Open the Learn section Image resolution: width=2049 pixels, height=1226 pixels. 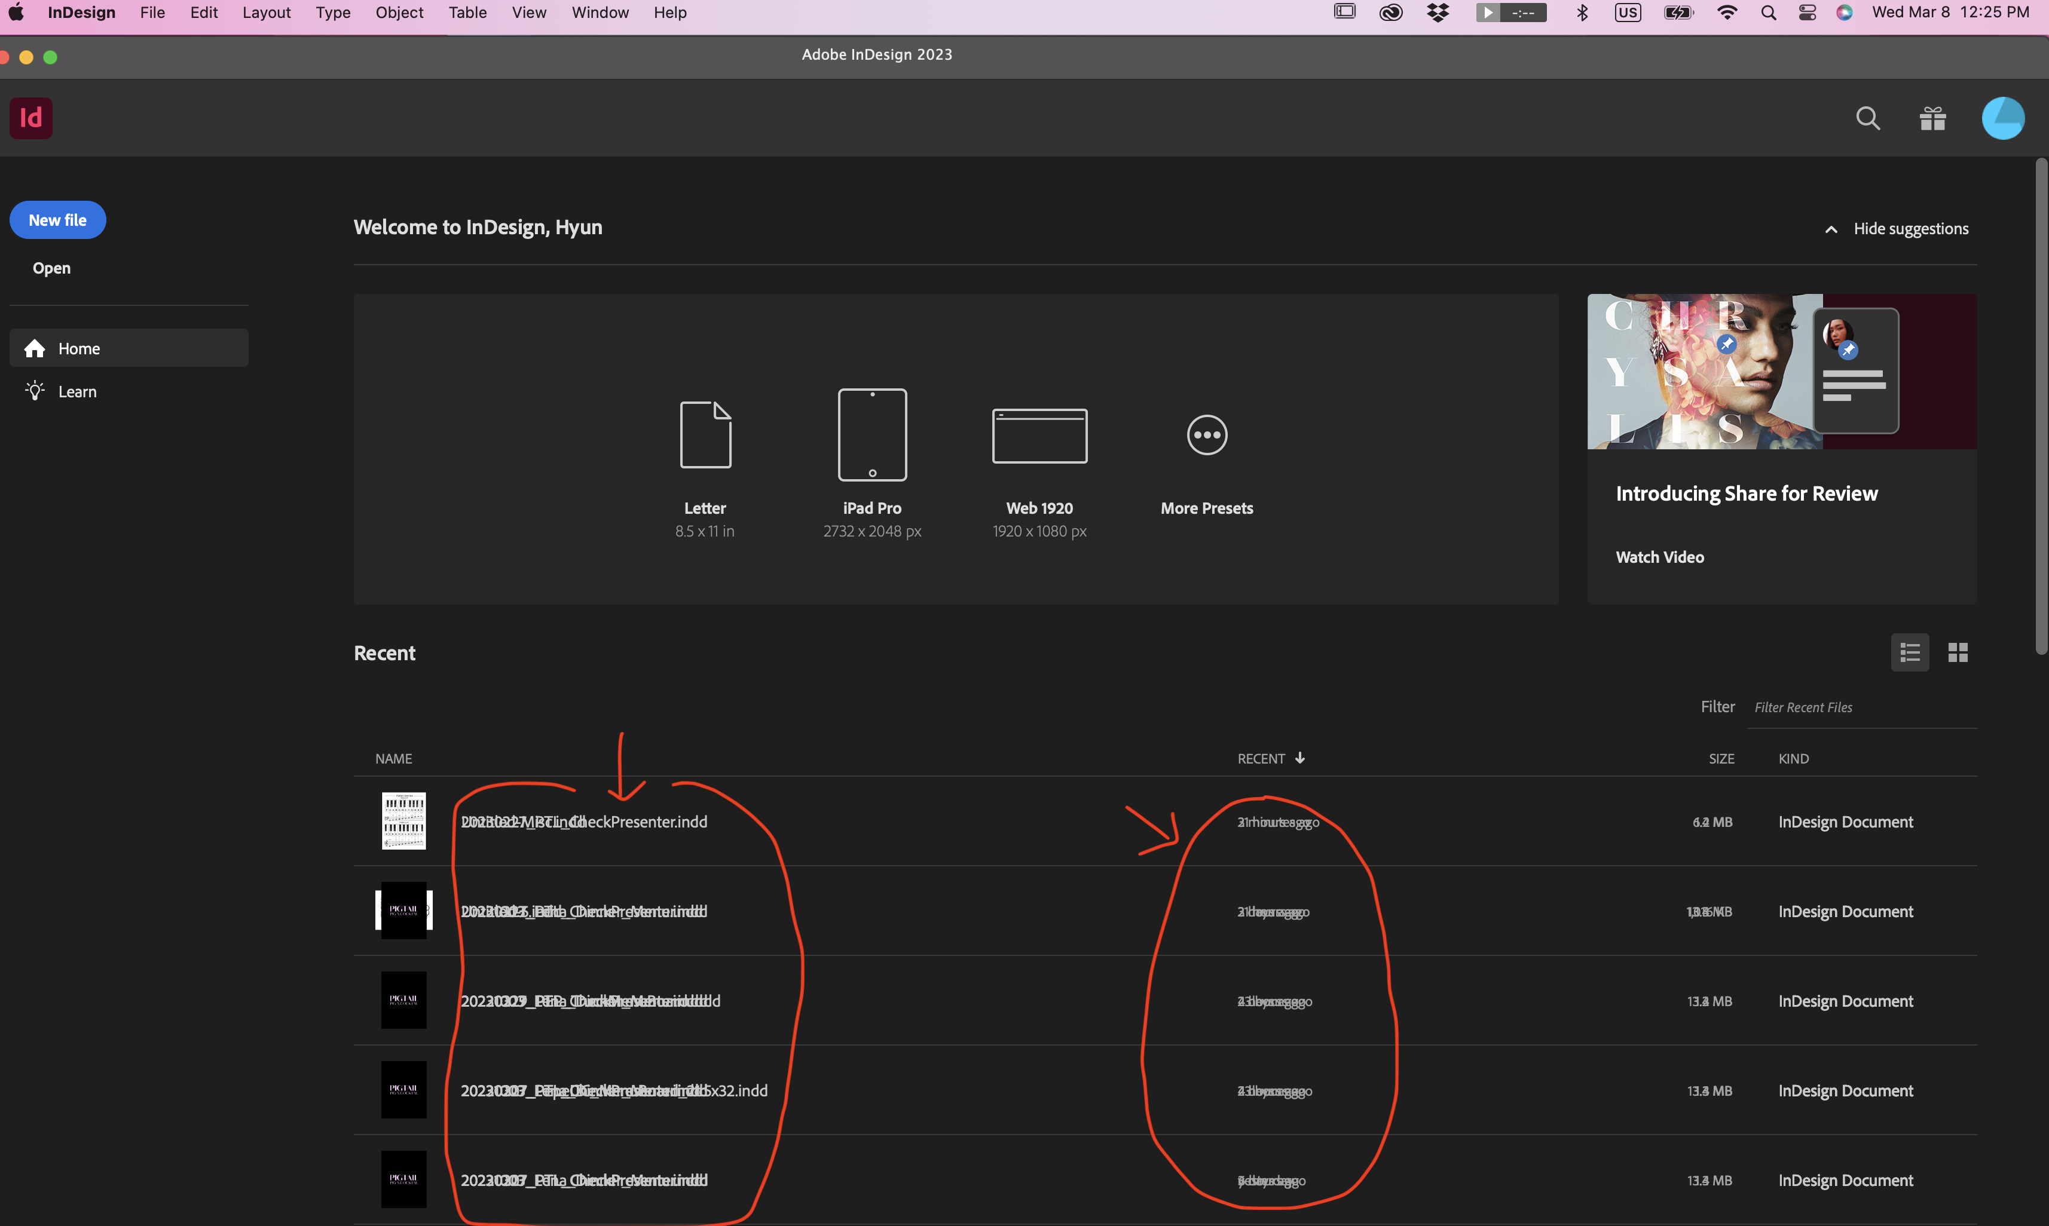click(77, 391)
